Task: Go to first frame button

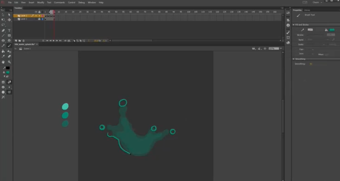Action: (x=47, y=41)
